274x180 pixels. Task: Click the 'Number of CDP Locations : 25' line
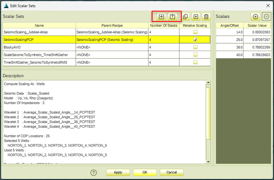(x=27, y=136)
